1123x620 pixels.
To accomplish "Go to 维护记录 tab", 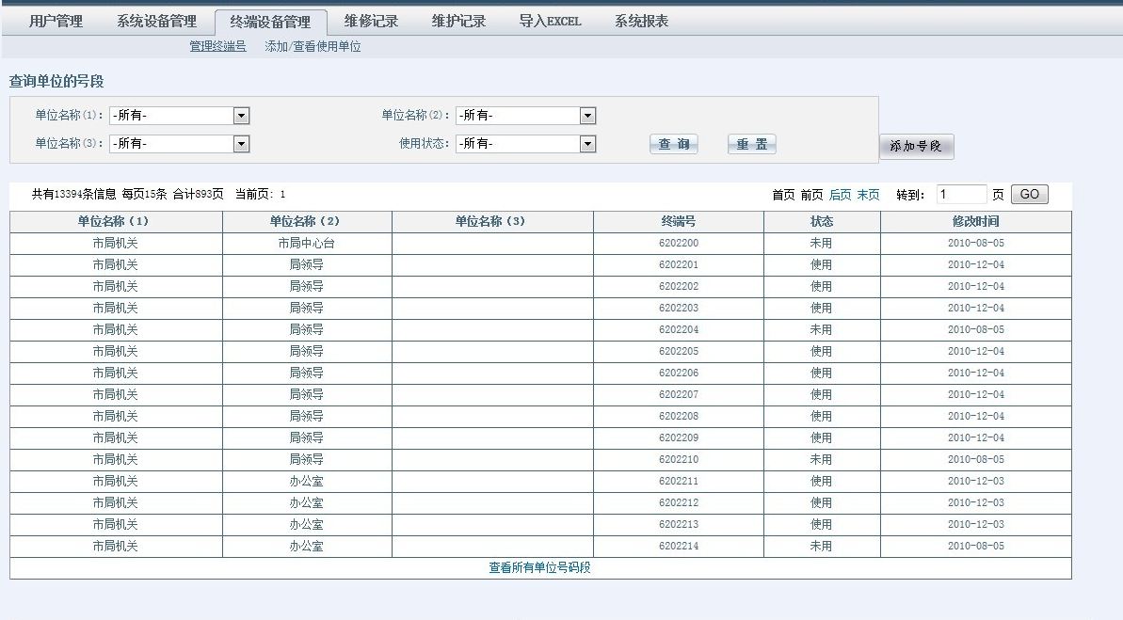I will coord(458,22).
